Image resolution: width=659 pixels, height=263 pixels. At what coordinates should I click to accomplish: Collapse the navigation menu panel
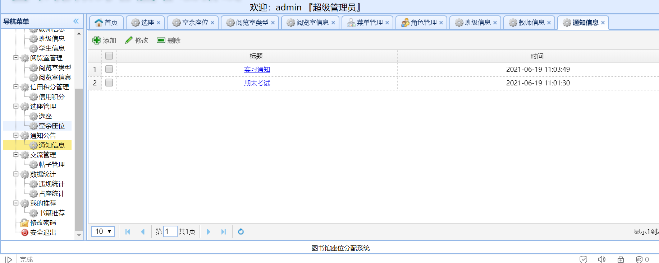pos(76,21)
